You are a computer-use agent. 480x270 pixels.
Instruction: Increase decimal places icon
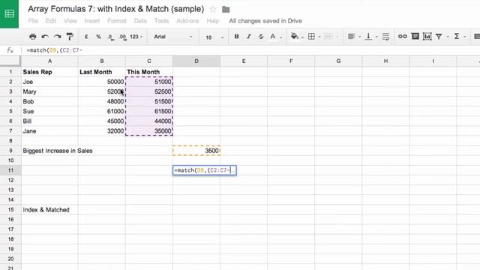click(x=122, y=37)
